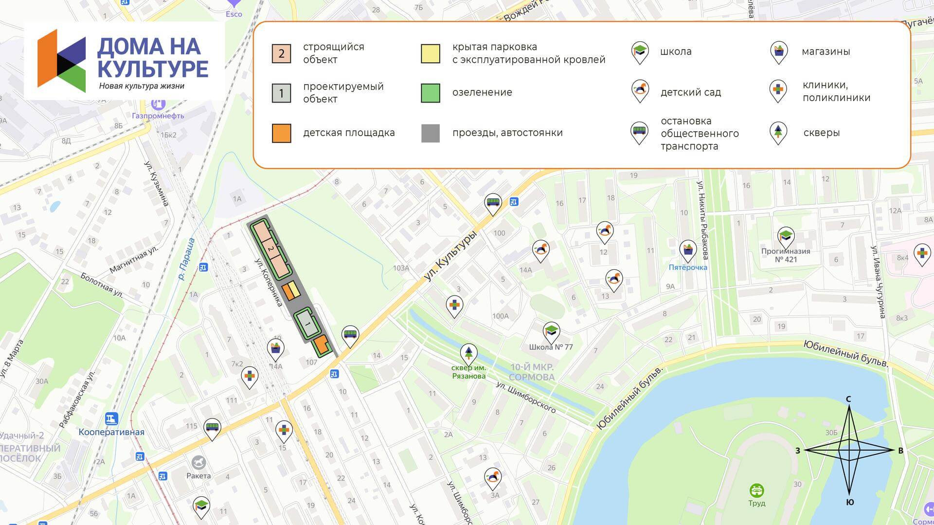Click проектируемый объект swatch numbered 1 in legend
The width and height of the screenshot is (934, 525).
click(x=281, y=93)
